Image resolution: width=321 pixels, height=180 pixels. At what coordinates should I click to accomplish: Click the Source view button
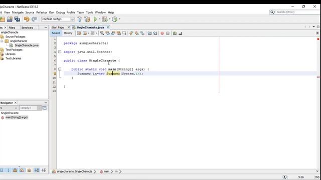pos(56,33)
